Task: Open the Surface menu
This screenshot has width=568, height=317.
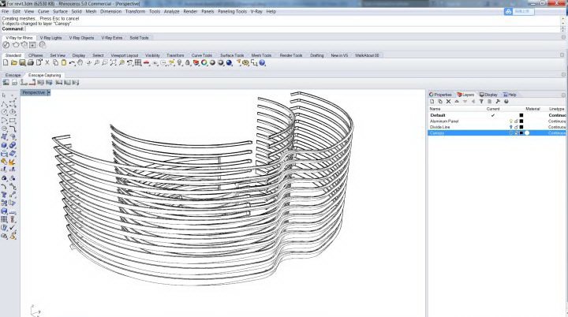Action: [61, 12]
